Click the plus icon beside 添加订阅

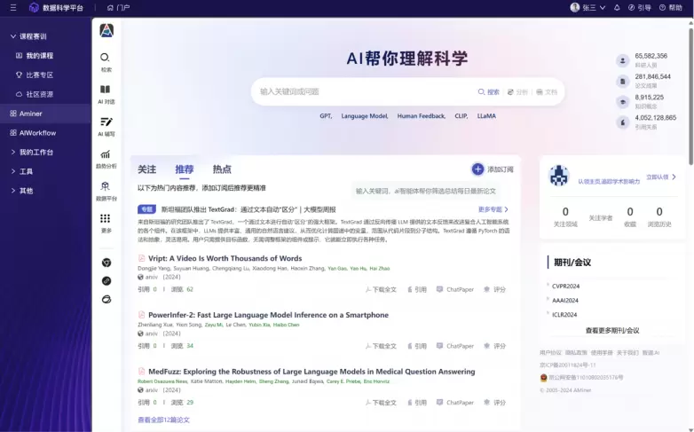click(x=477, y=169)
